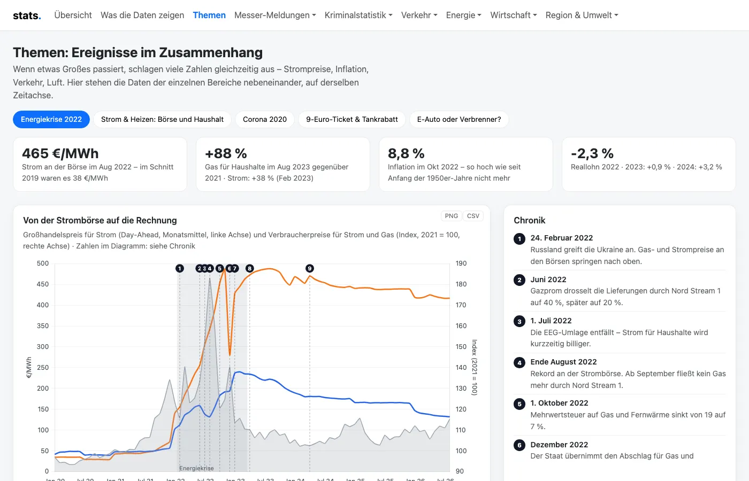Select E-Auto oder Verbrenner? topic
This screenshot has width=749, height=481.
459,119
